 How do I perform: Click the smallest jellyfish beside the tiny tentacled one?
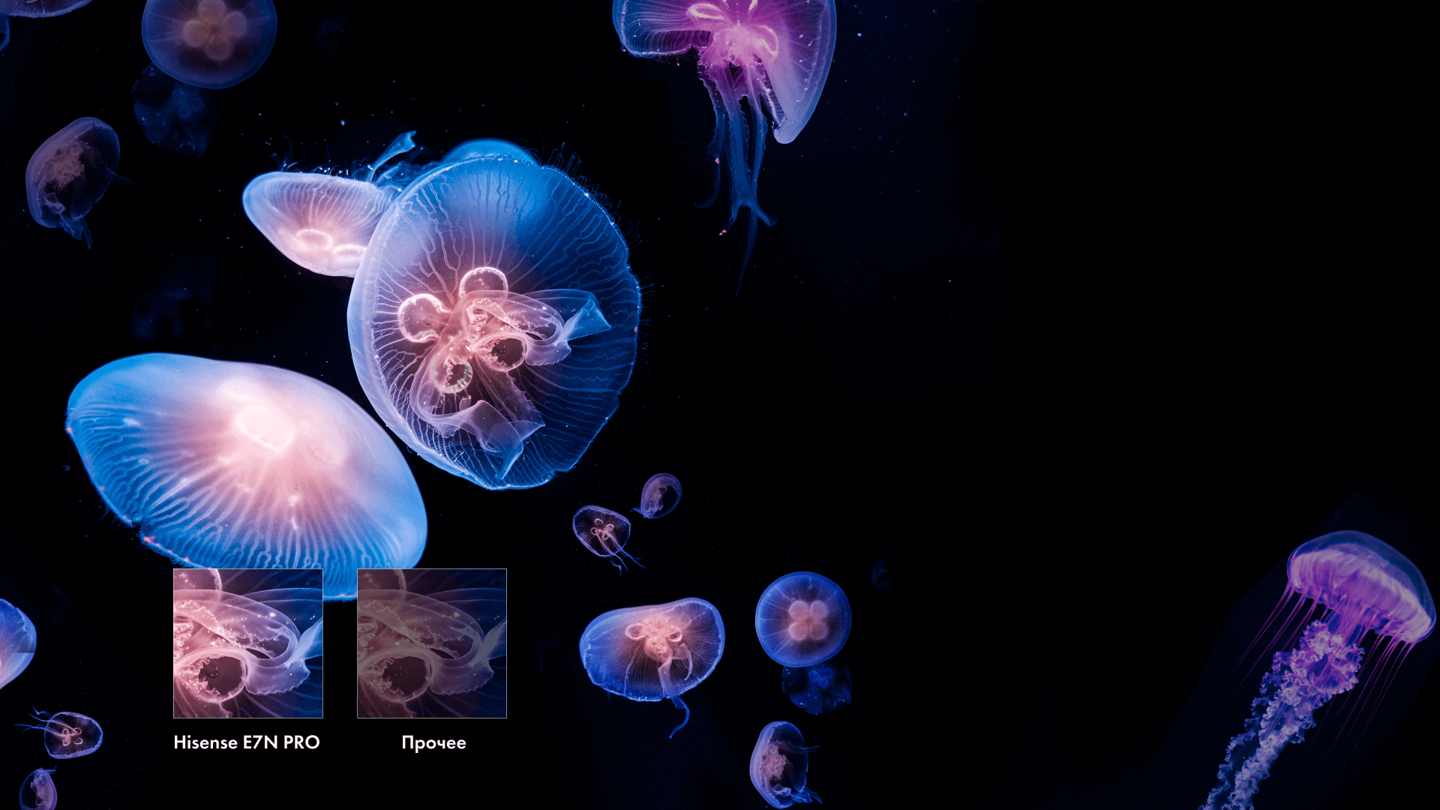pos(660,495)
